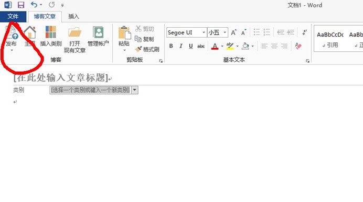Image resolution: width=363 pixels, height=202 pixels.
Task: Click the article title placeholder
Action: 61,77
